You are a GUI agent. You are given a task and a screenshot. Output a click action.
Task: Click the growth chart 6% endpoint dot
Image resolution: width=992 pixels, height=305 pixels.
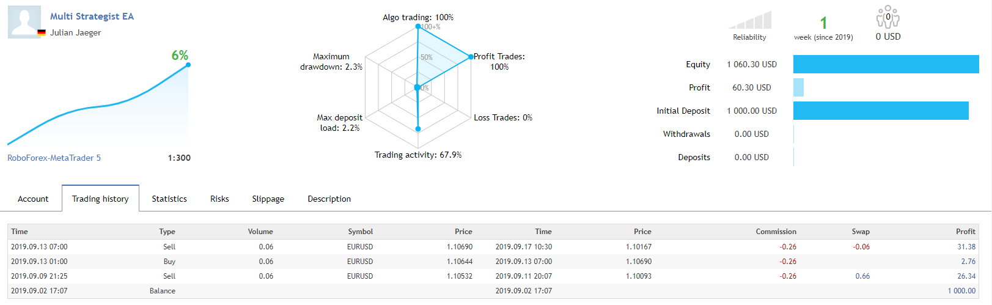click(188, 65)
